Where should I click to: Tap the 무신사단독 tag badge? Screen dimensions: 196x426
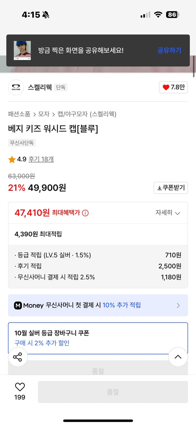tap(22, 143)
